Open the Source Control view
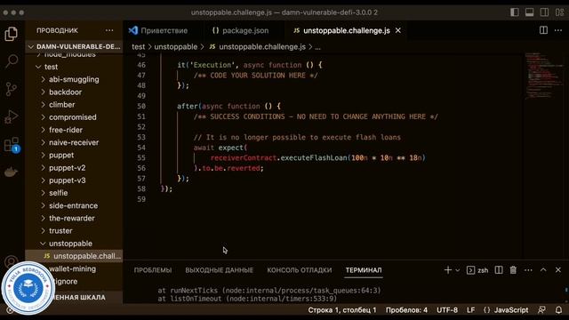This screenshot has width=569, height=320. (12, 89)
